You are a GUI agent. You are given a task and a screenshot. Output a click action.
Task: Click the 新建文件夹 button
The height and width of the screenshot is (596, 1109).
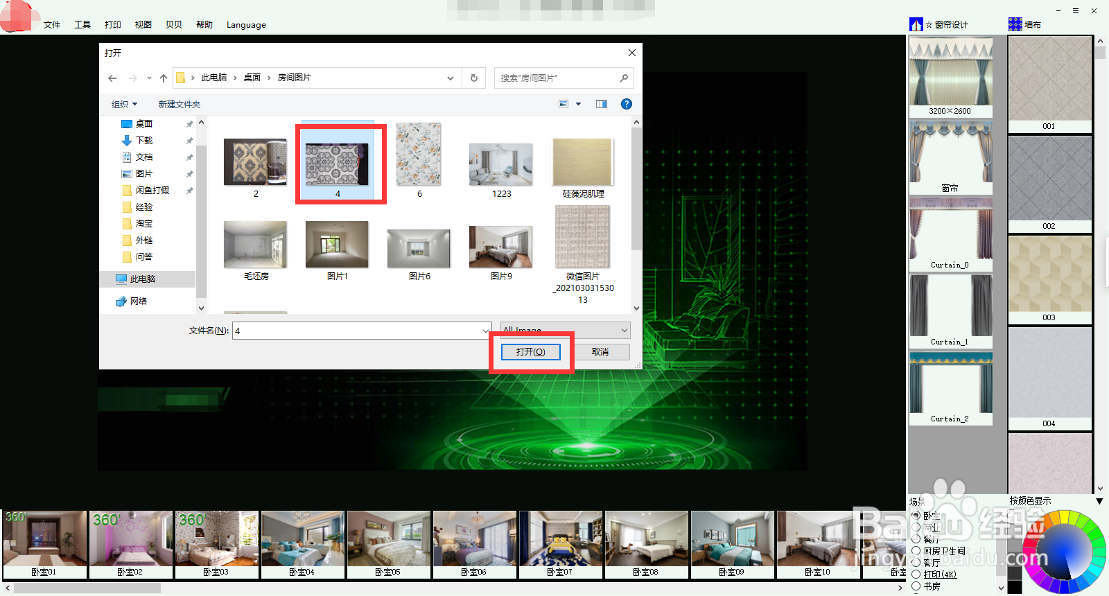pos(180,104)
